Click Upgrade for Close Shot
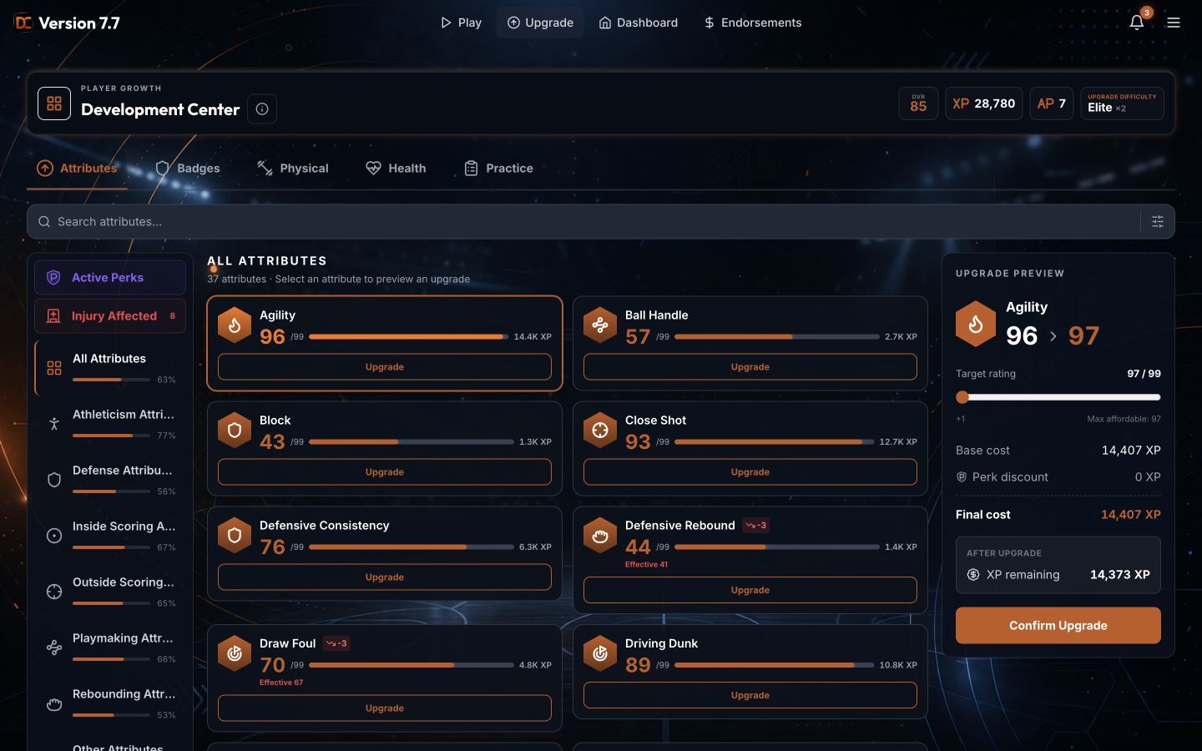 (x=750, y=472)
